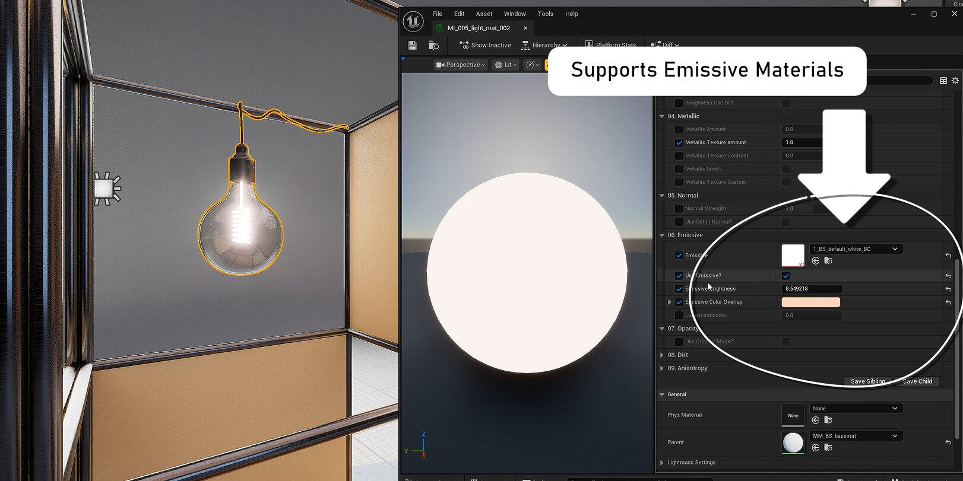Uncheck the Emissive Brightness override checkbox
This screenshot has height=481, width=963.
pos(679,289)
